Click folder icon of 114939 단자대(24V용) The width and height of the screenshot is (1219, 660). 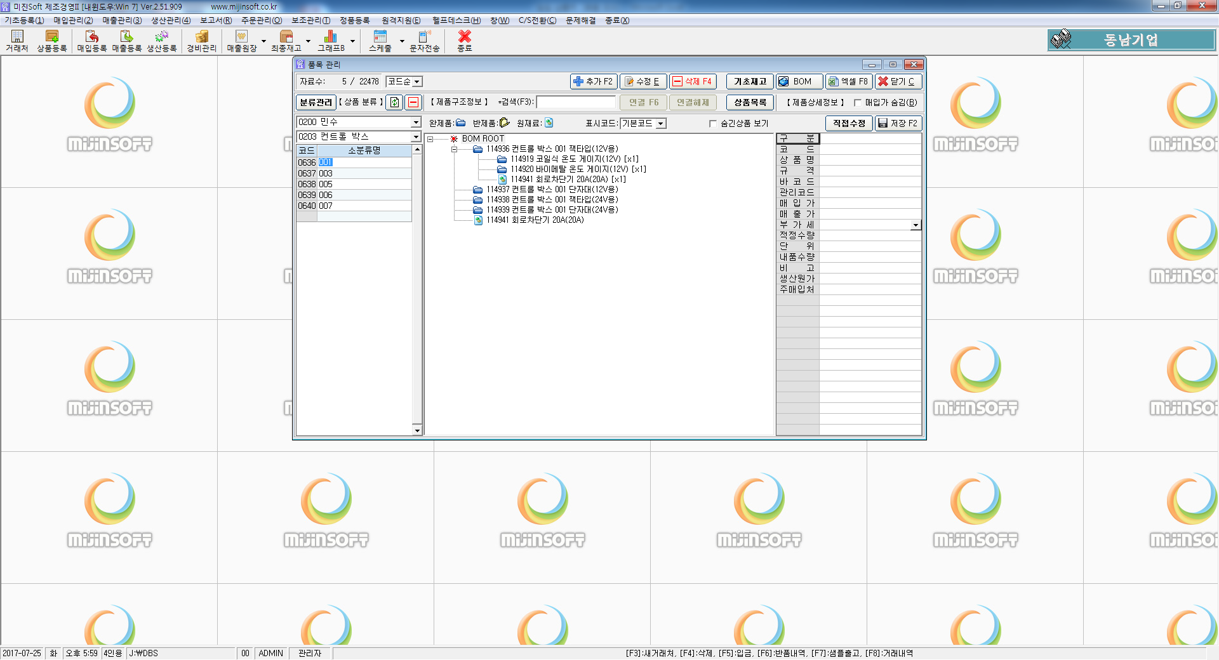click(x=478, y=210)
